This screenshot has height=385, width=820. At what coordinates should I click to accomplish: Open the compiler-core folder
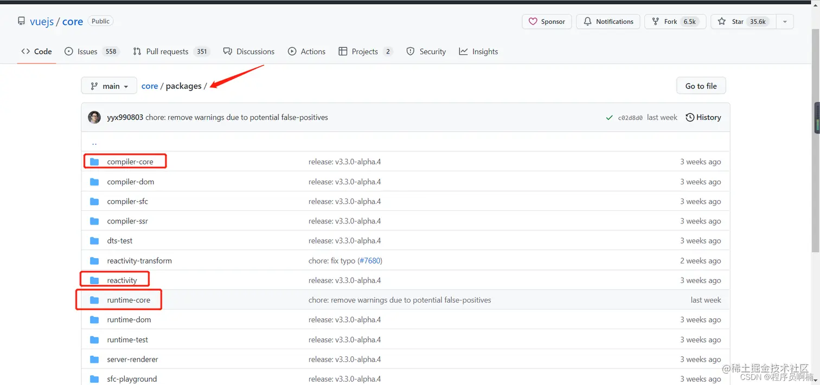coord(130,162)
